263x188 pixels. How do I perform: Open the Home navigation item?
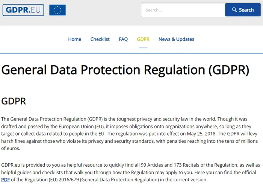74,39
